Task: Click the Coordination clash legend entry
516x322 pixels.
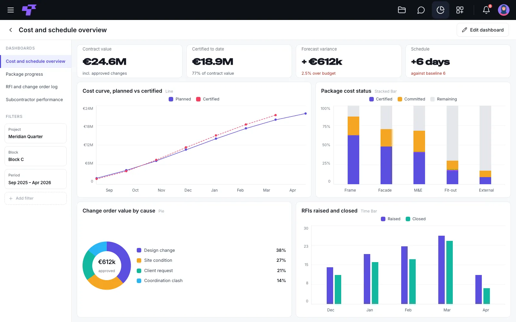Action: click(x=211, y=281)
